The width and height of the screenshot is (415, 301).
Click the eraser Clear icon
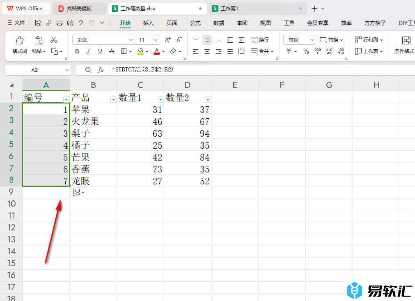(x=173, y=51)
